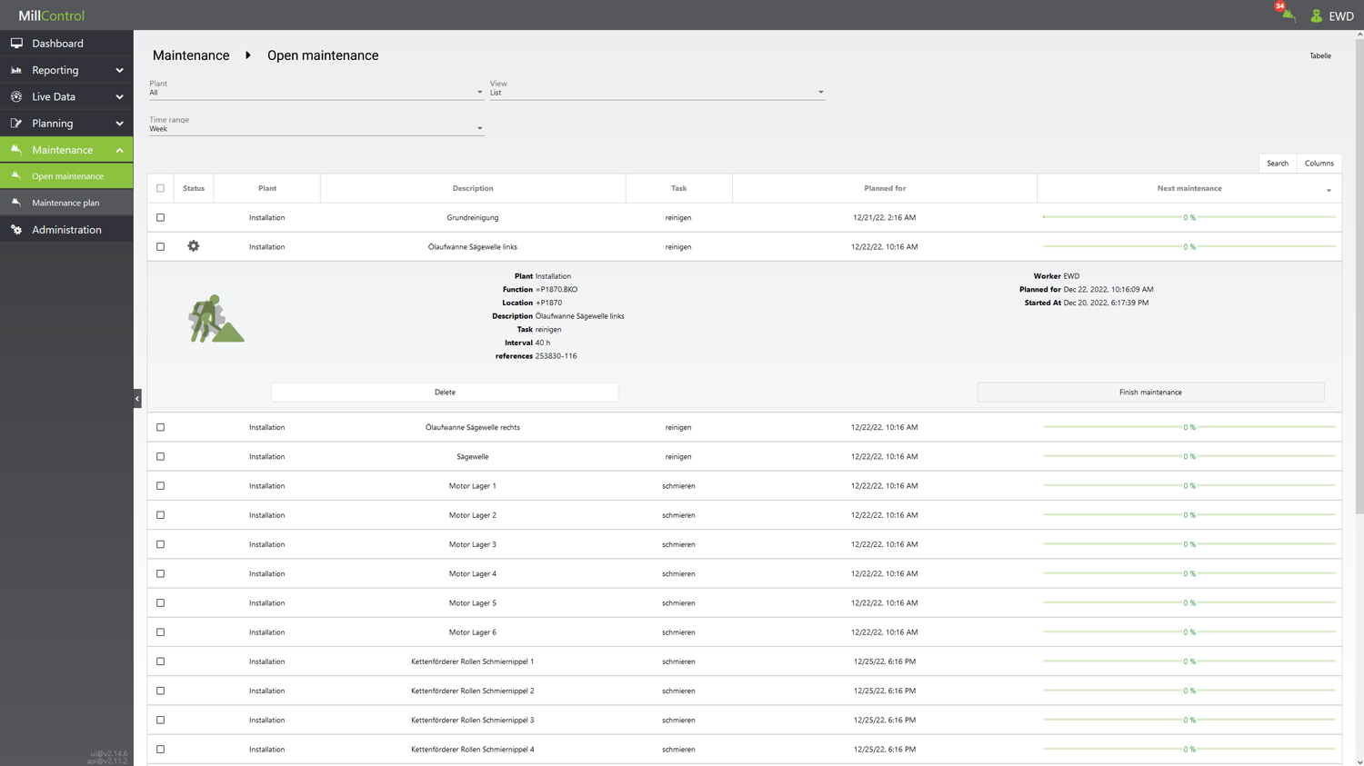Open the Maintenance plan menu item
This screenshot has height=766, width=1364.
pyautogui.click(x=65, y=203)
